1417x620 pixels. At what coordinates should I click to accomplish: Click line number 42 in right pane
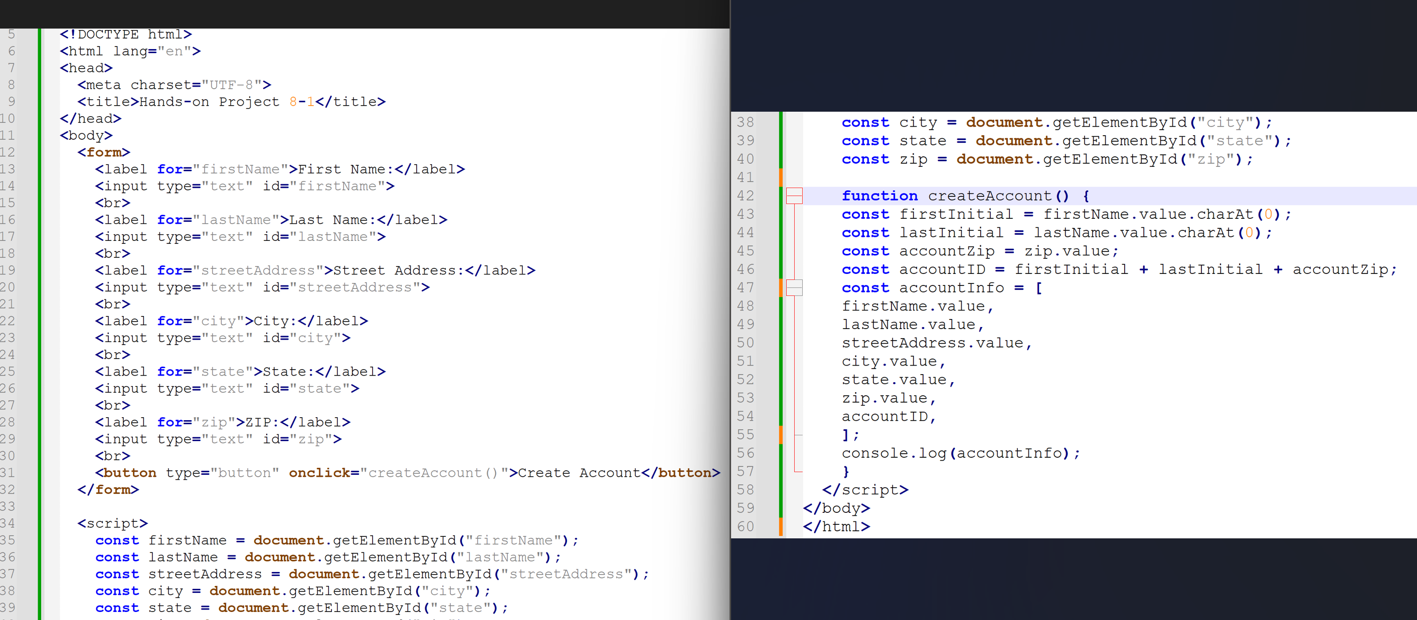(746, 196)
